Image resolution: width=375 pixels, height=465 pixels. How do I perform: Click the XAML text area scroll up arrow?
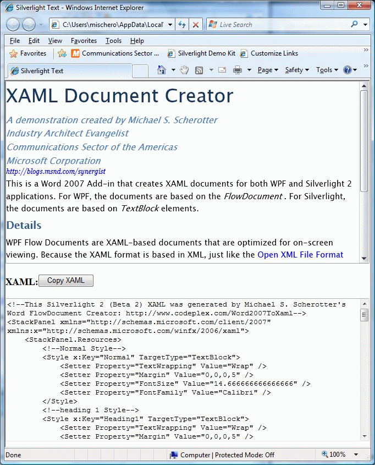click(x=365, y=304)
